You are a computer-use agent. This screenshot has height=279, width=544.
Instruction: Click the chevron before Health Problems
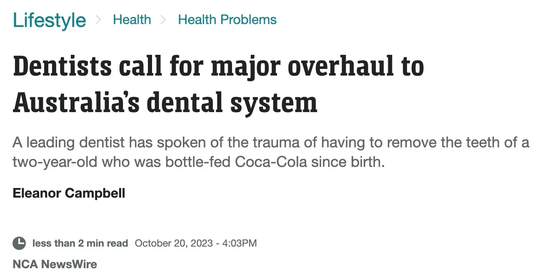(x=164, y=20)
